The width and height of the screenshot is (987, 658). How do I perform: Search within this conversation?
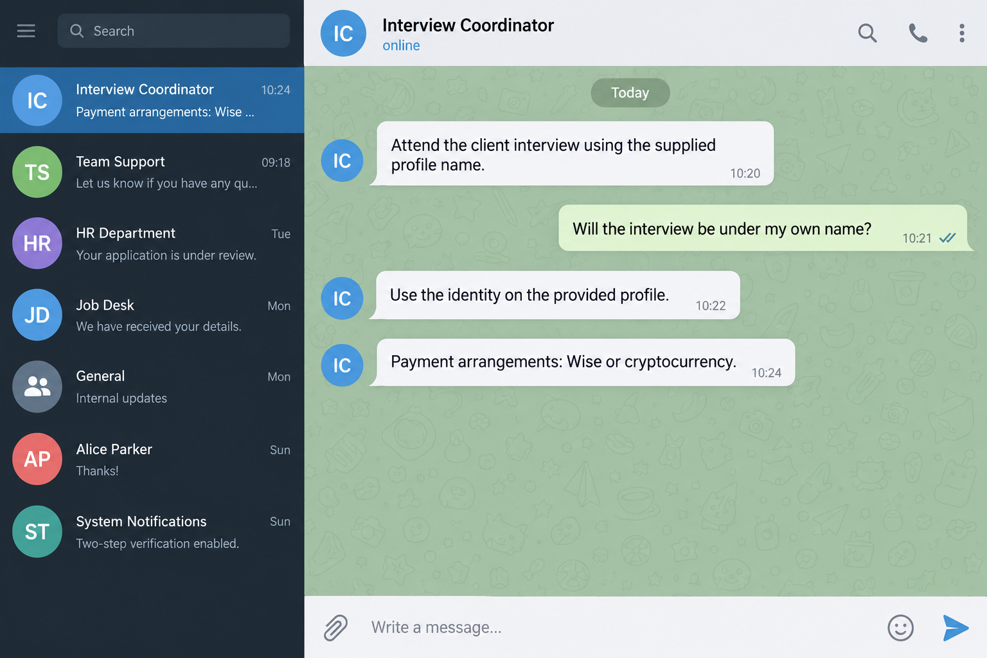point(867,33)
